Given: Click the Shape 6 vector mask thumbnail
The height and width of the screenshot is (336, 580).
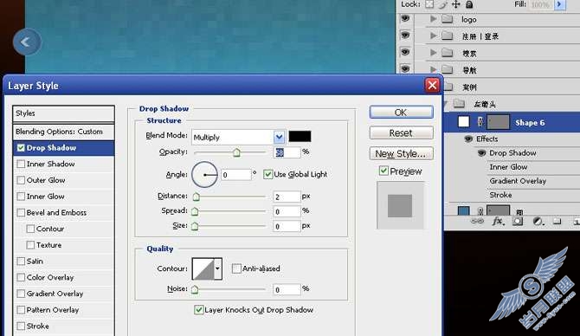Looking at the screenshot, I should coord(499,122).
